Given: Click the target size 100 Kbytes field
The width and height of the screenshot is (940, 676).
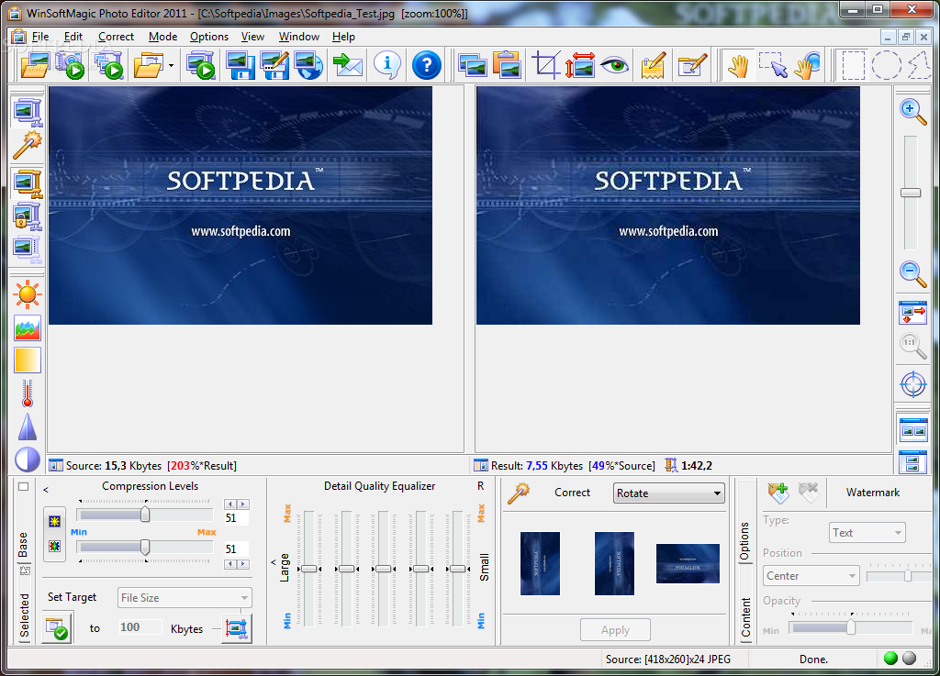Looking at the screenshot, I should (x=140, y=626).
